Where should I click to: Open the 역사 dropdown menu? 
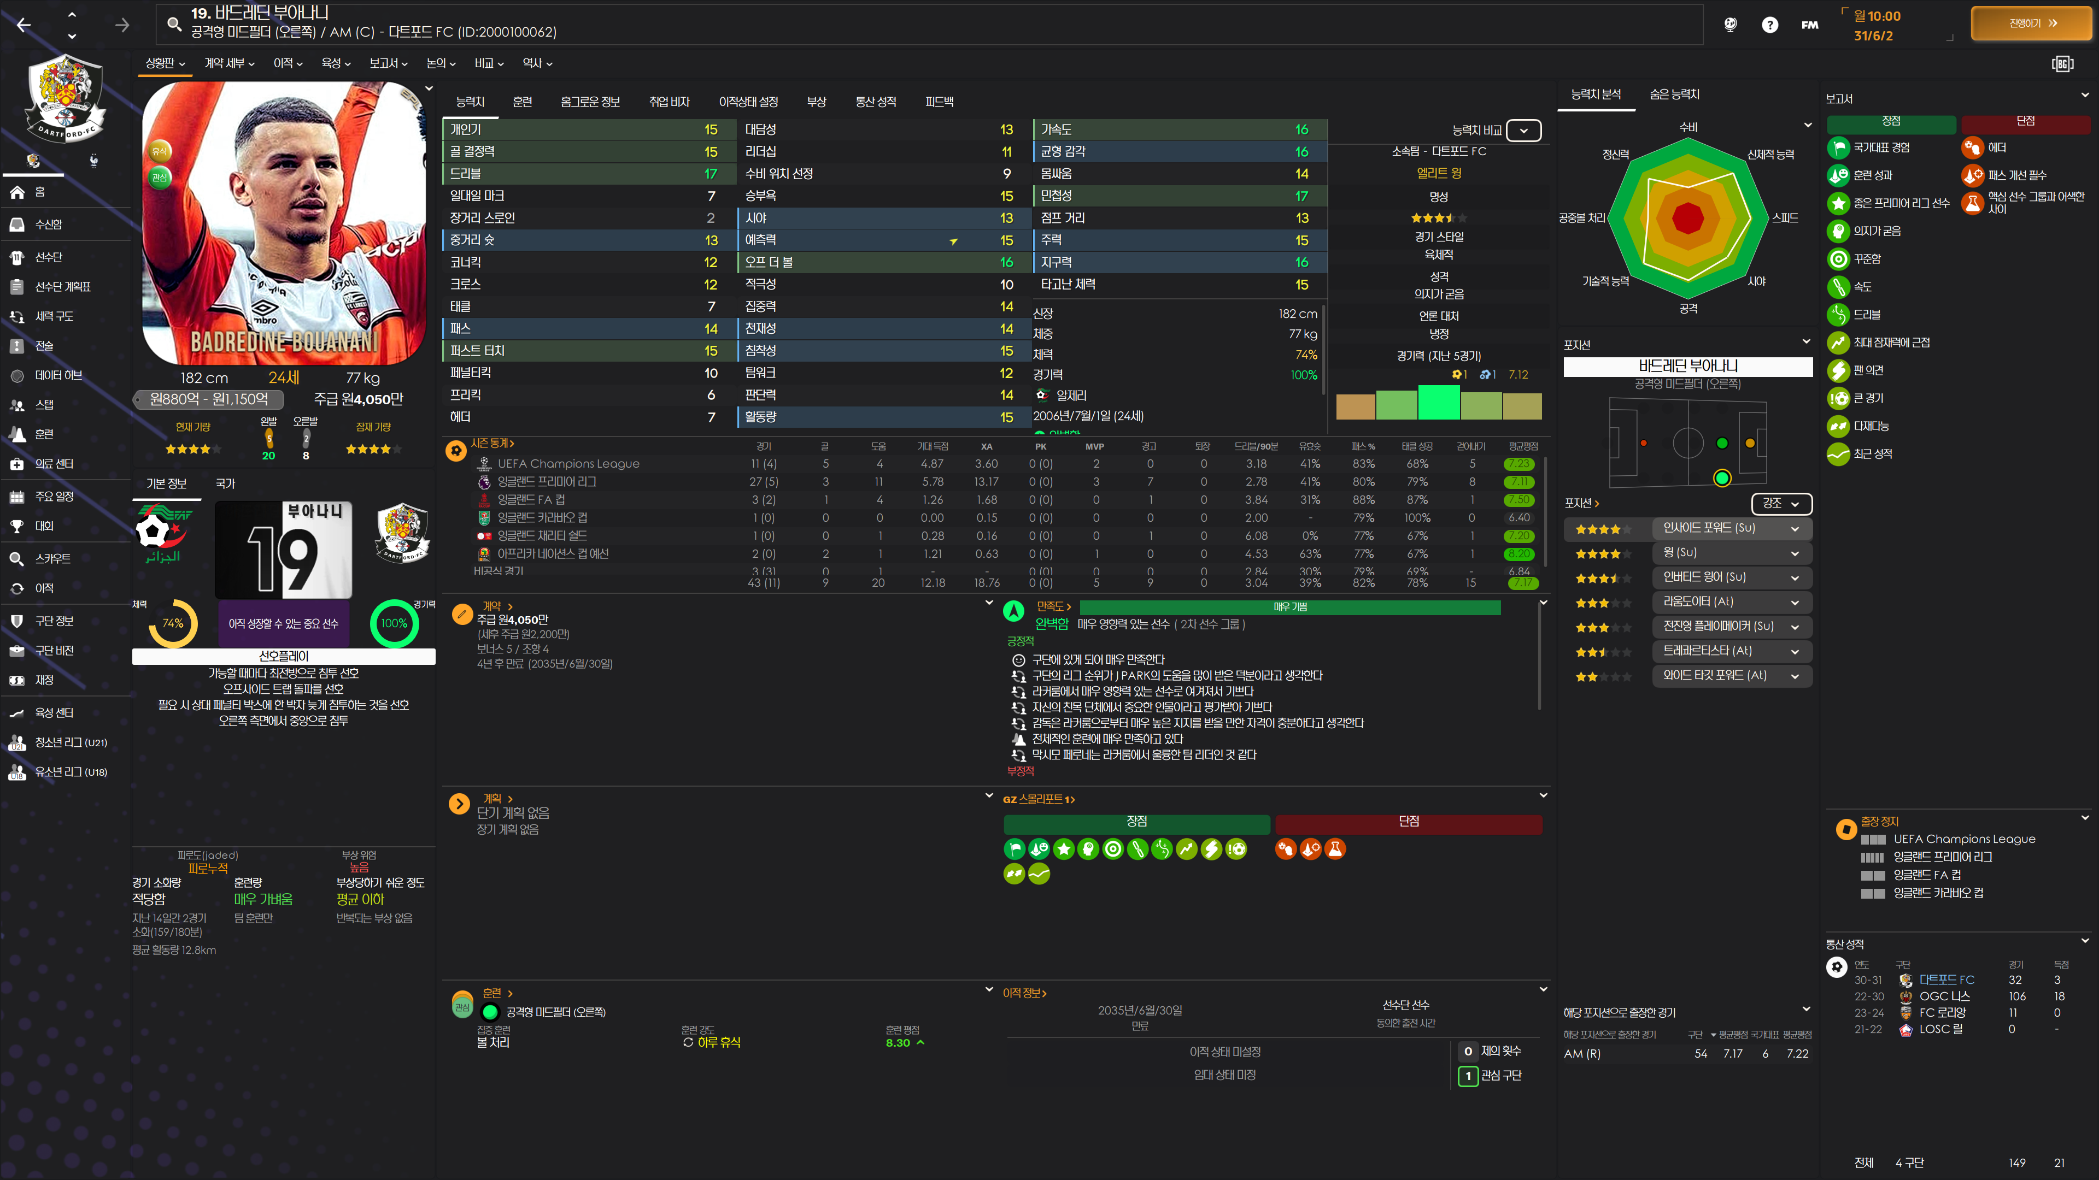[537, 63]
